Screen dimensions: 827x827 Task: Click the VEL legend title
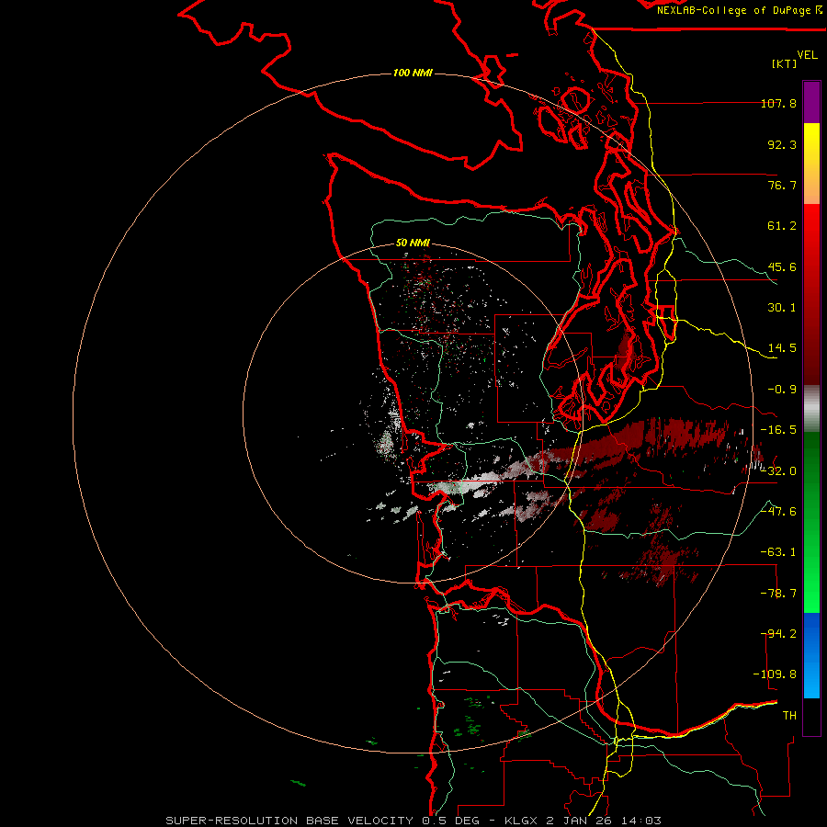(x=807, y=55)
